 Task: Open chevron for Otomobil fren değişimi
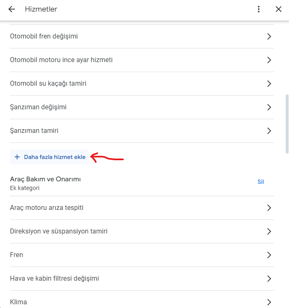[269, 36]
